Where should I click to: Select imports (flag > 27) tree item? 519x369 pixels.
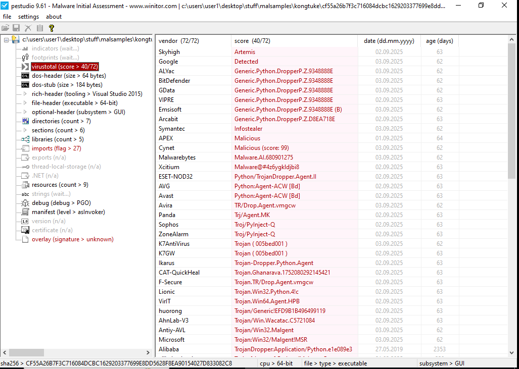[57, 148]
